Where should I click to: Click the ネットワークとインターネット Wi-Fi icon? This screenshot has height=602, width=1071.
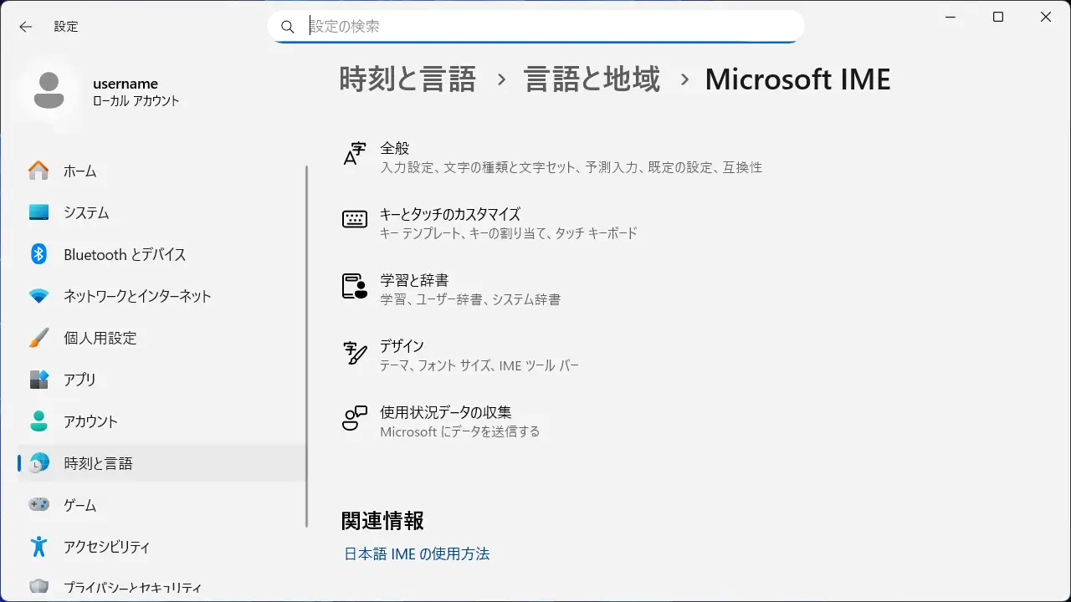coord(38,296)
